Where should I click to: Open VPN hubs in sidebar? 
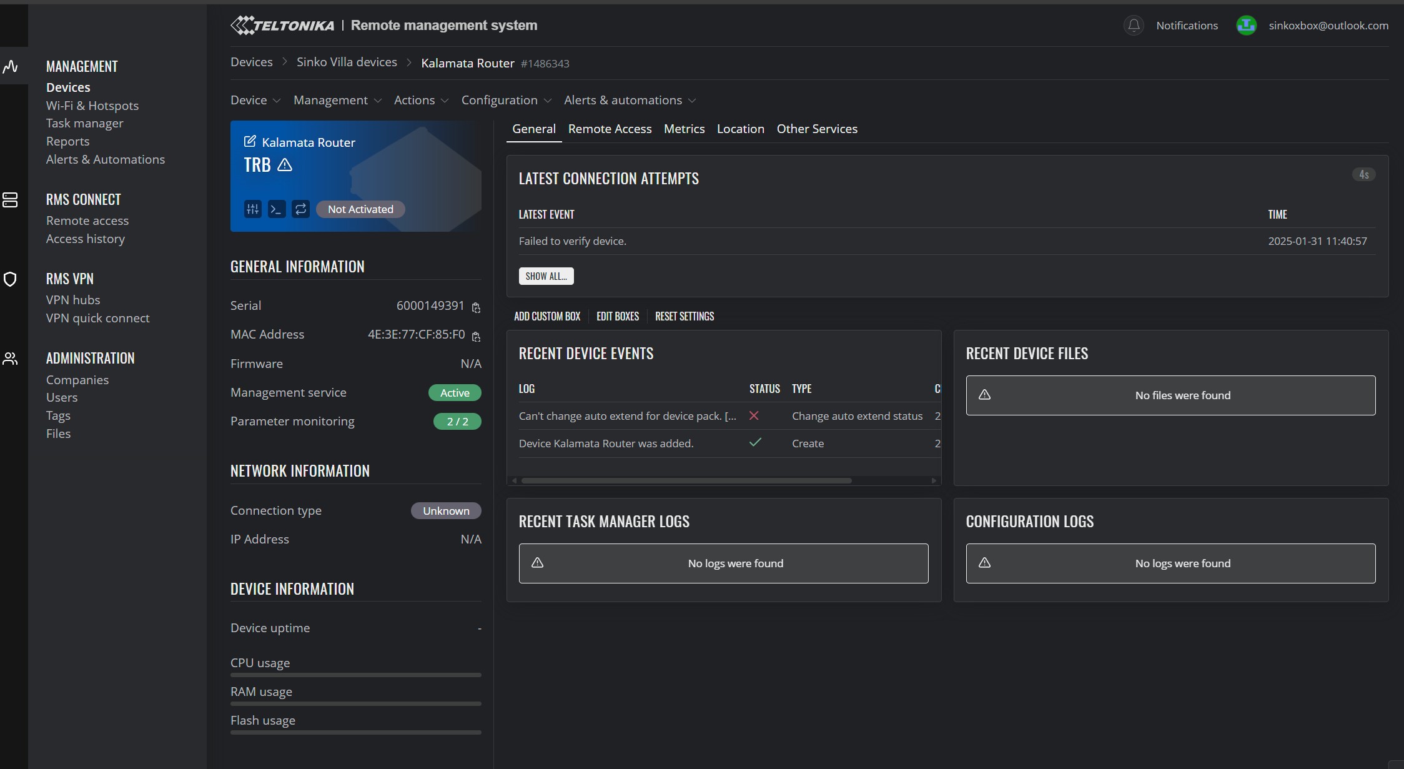tap(73, 300)
